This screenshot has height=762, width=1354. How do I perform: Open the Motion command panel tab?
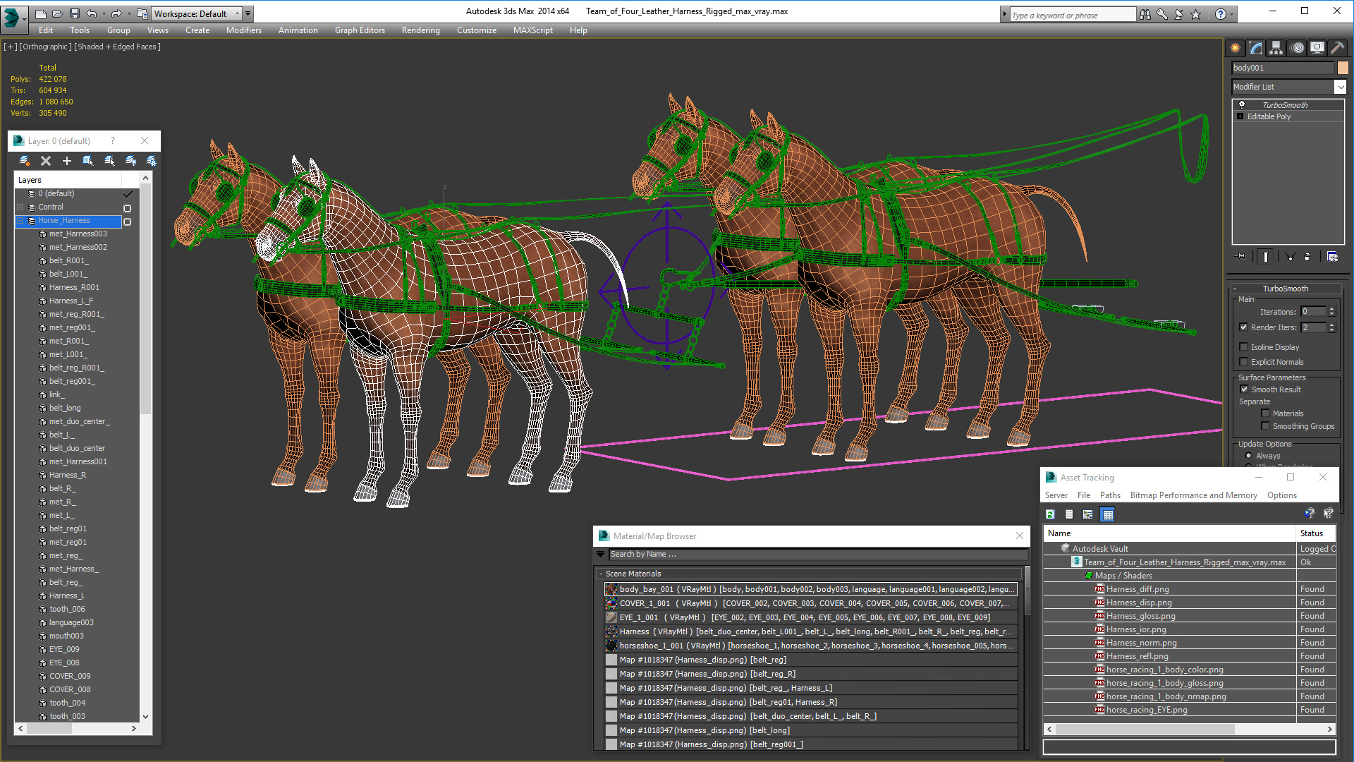point(1297,48)
